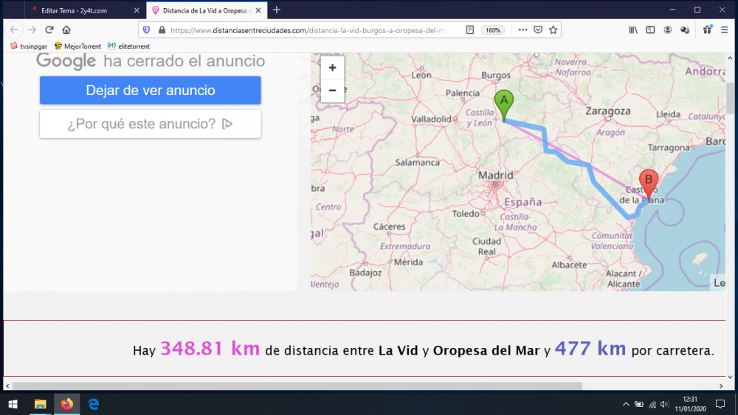Toggle the sidebar view icon in the toolbar
This screenshot has height=415, width=738.
coord(650,30)
